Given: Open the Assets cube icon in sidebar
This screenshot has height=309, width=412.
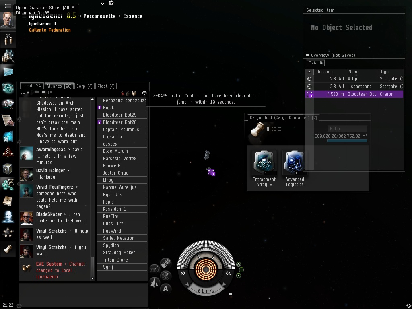Looking at the screenshot, I should coord(8,169).
